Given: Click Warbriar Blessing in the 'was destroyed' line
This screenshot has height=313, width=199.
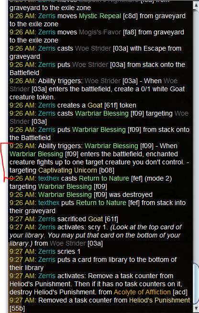Looking at the screenshot, I should 65,194.
